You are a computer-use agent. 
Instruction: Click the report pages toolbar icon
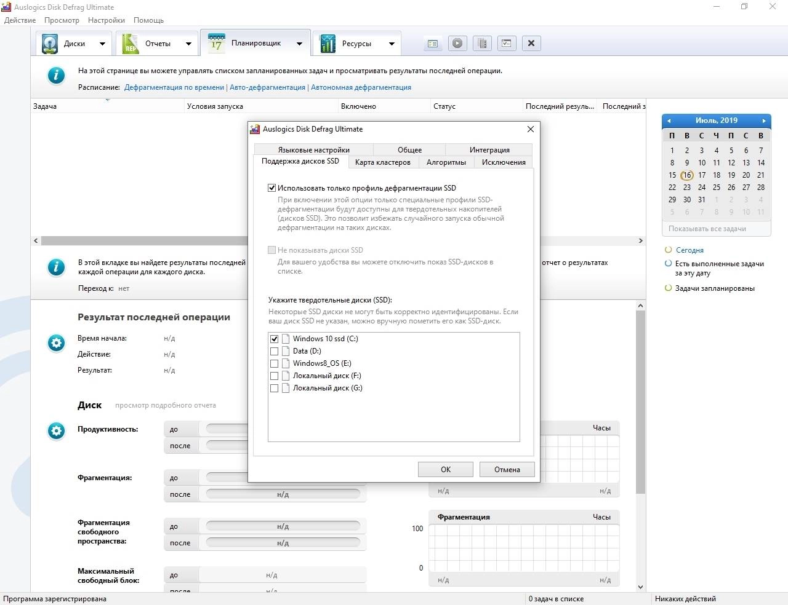pos(482,43)
